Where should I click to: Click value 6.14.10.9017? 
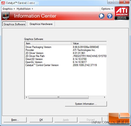(80, 62)
